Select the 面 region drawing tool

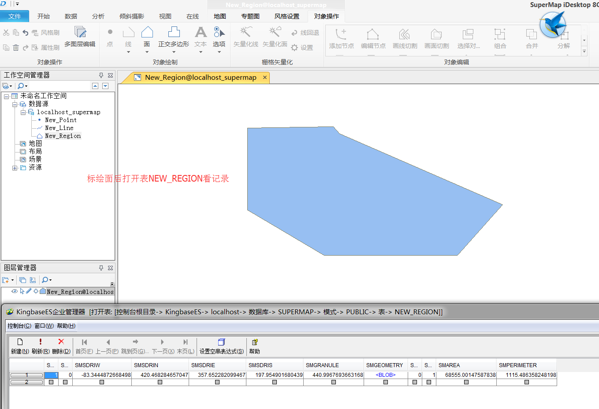(x=147, y=36)
